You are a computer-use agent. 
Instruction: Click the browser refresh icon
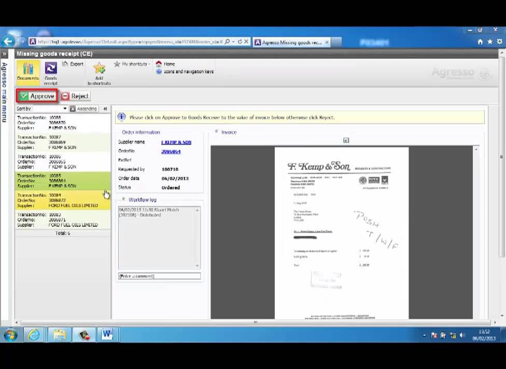click(240, 42)
